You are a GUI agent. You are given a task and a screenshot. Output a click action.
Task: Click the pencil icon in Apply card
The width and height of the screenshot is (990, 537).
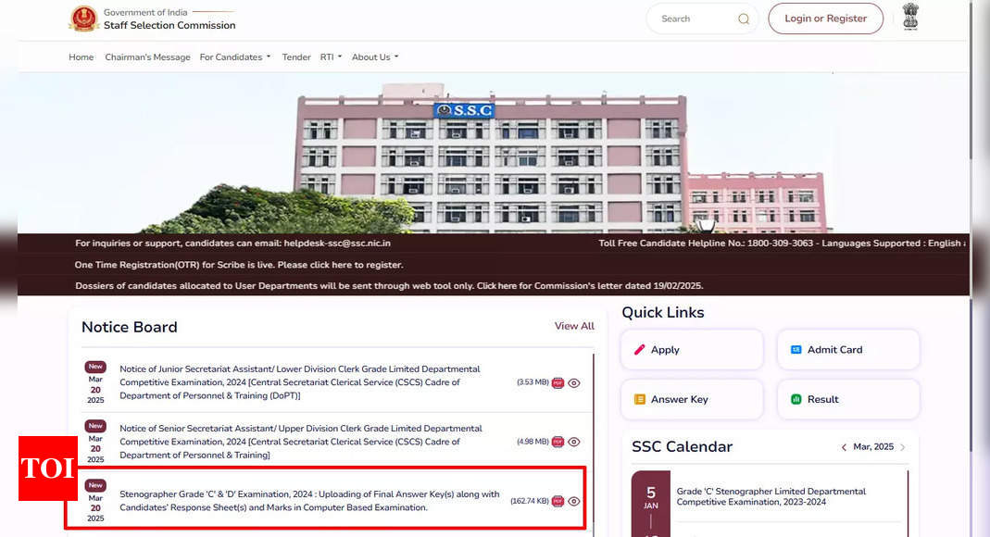(x=640, y=350)
